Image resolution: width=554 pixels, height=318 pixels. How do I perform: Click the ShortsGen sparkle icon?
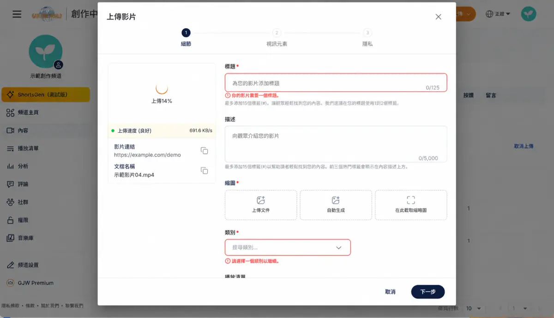tap(10, 94)
